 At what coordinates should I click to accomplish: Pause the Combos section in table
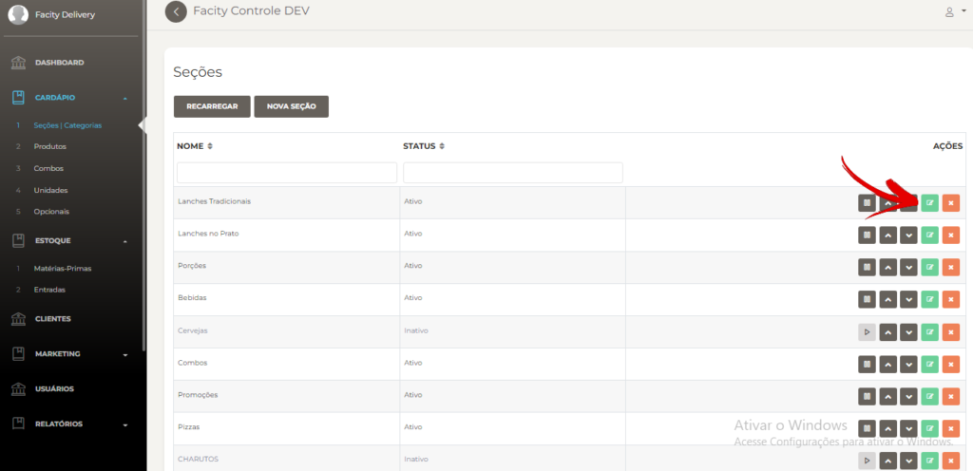pos(867,364)
